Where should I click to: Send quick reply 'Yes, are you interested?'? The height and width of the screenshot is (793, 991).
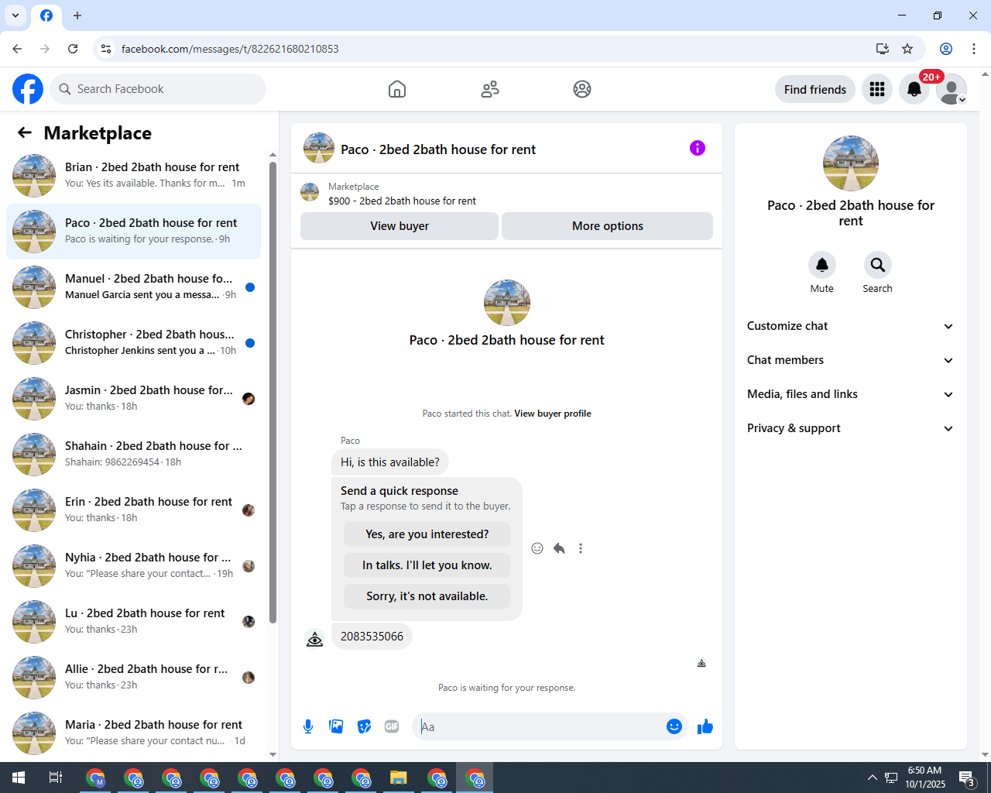tap(427, 534)
